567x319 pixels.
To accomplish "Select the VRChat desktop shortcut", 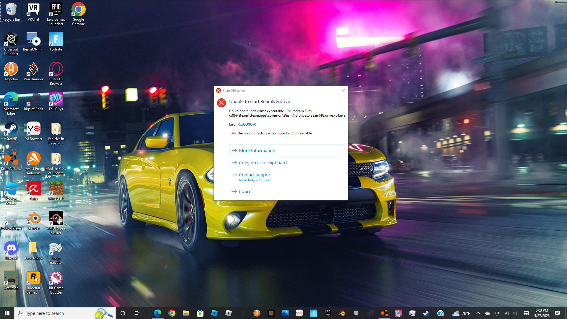I will click(x=33, y=12).
